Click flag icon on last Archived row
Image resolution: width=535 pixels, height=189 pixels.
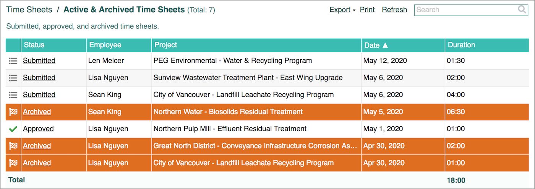(13, 163)
